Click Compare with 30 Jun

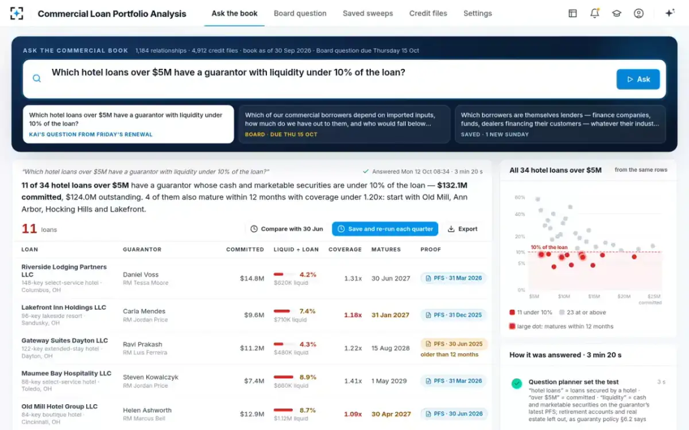[287, 229]
